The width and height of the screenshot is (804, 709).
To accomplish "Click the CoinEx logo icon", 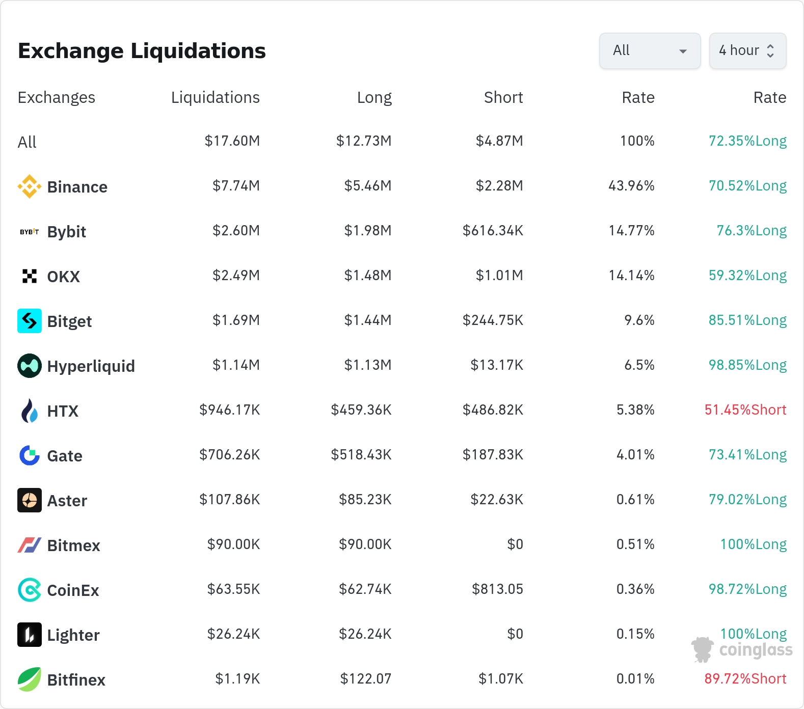I will tap(30, 590).
